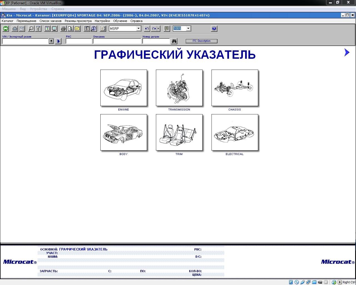Click the printer icon
Viewport: 356px width, 285px height.
[63, 28]
